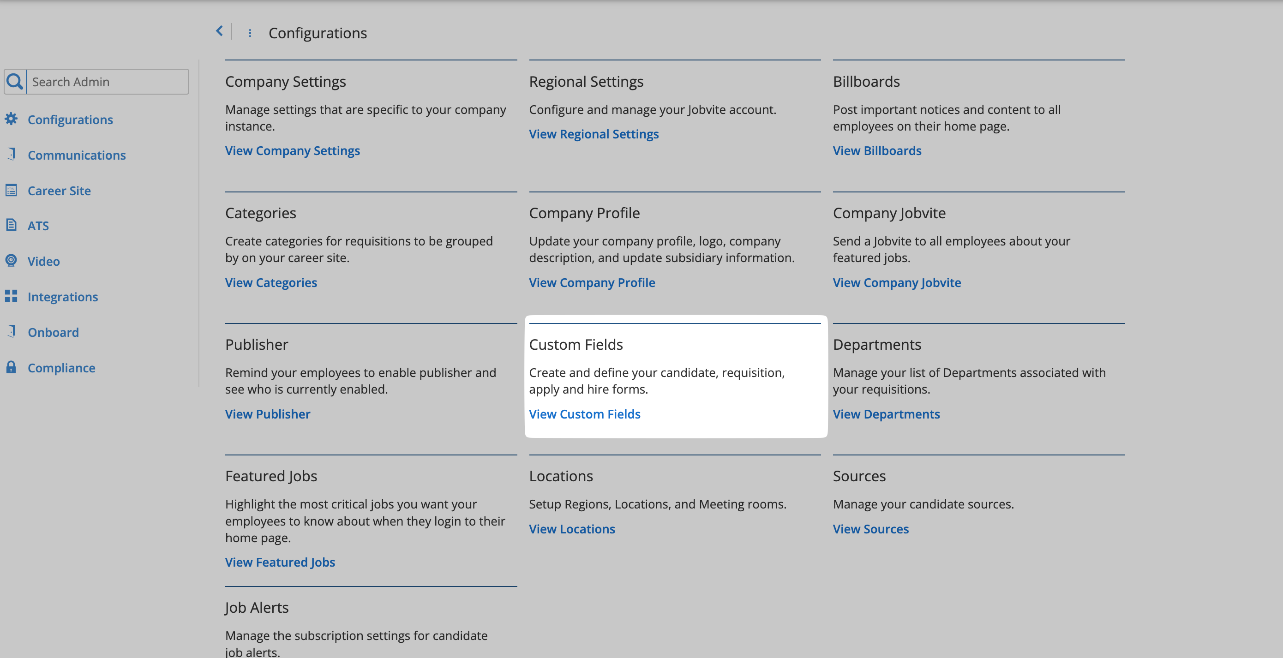Open View Custom Fields link

pos(584,414)
